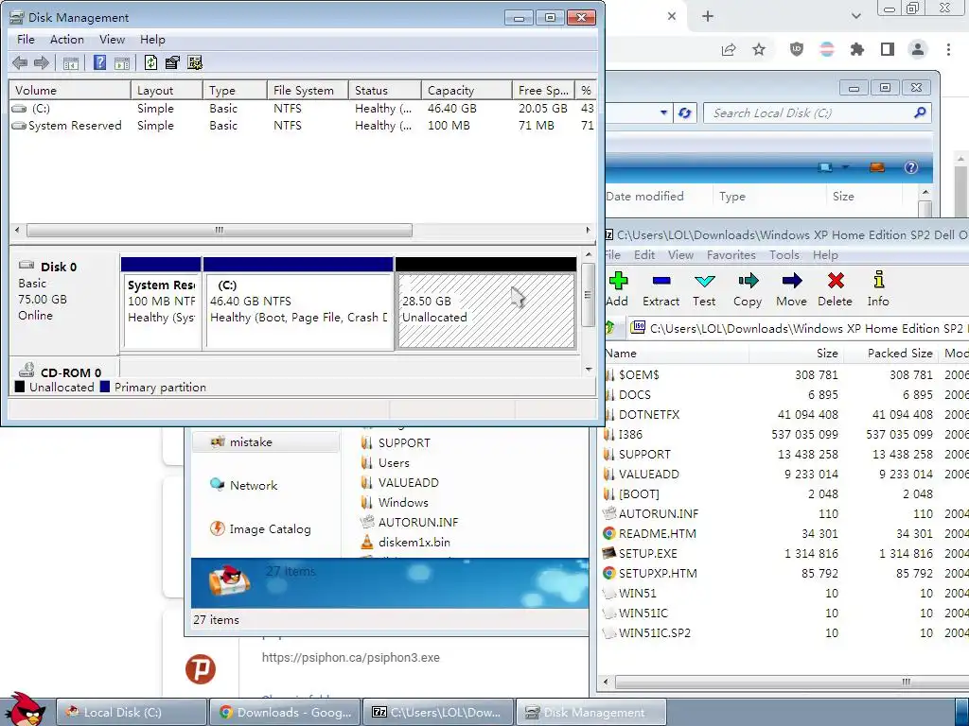Click the Chrome share page icon
Screen dimensions: 969x726
click(x=730, y=49)
